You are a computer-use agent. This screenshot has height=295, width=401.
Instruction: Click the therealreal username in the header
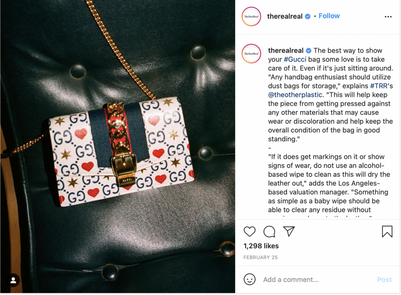284,16
